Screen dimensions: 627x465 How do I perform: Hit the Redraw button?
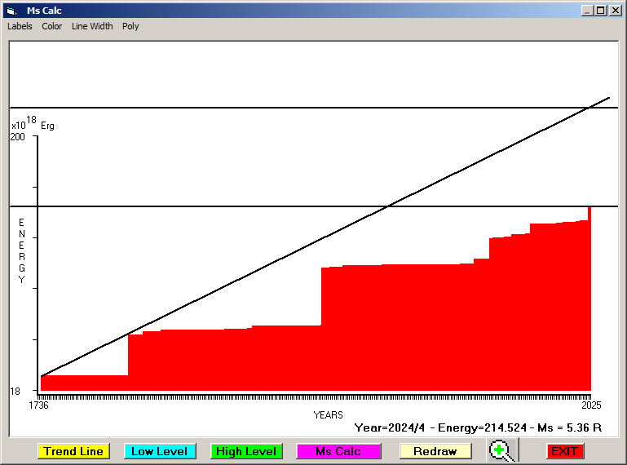point(435,451)
